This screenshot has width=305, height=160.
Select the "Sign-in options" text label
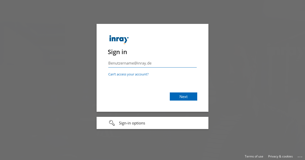click(x=132, y=123)
